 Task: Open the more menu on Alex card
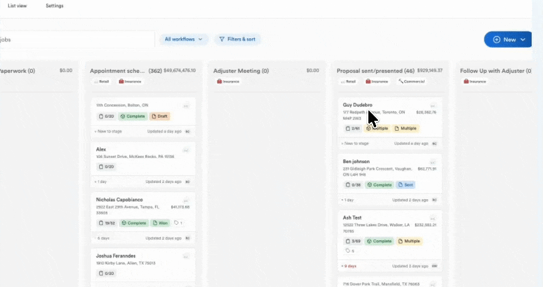pos(186,150)
